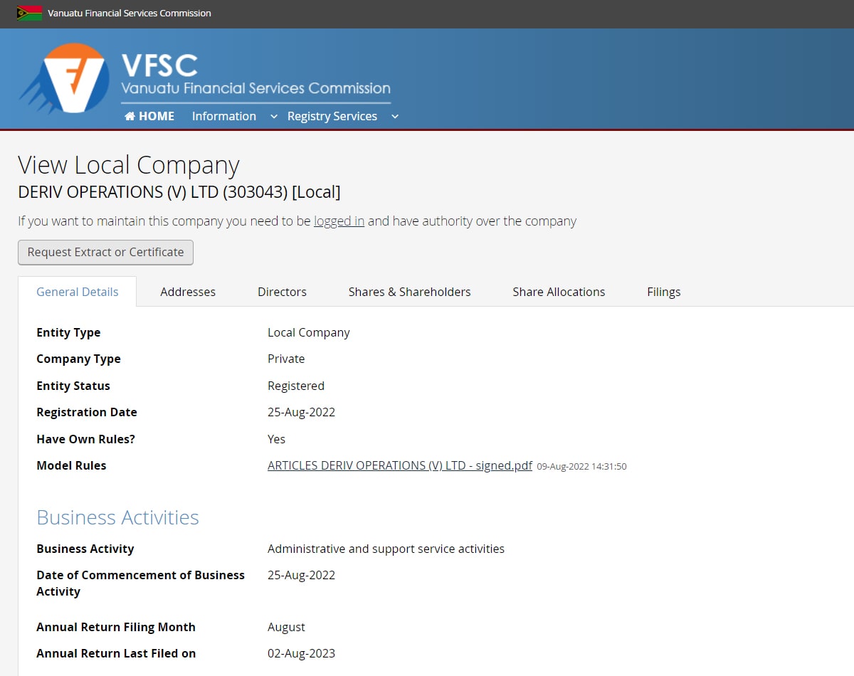
Task: Click the last filed date 02-Aug-2023
Action: 301,653
